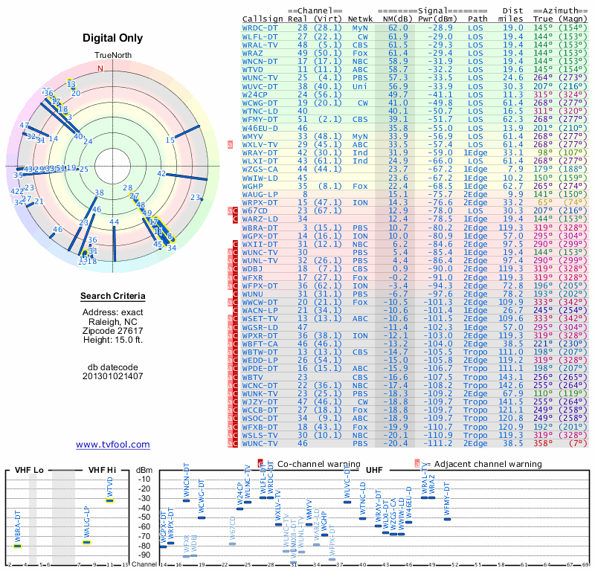Select the co-channel warning icon next to WXII-DT
Image resolution: width=595 pixels, height=571 pixels.
[234, 243]
